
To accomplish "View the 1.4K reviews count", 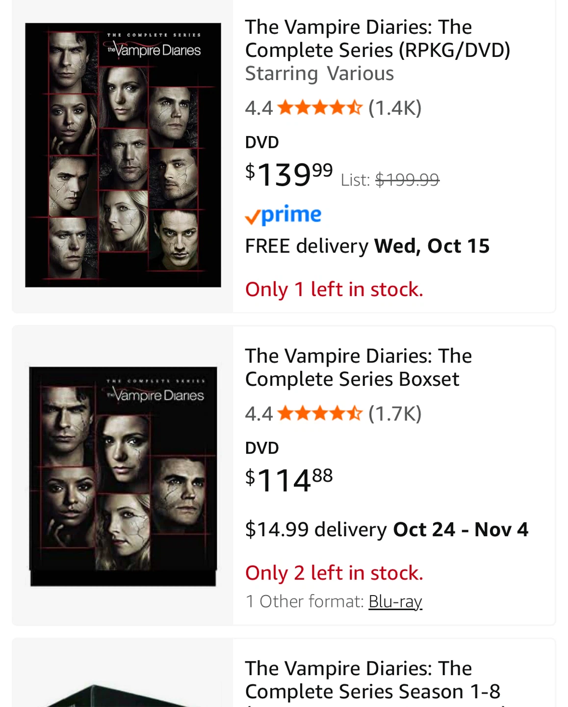I will [x=395, y=108].
